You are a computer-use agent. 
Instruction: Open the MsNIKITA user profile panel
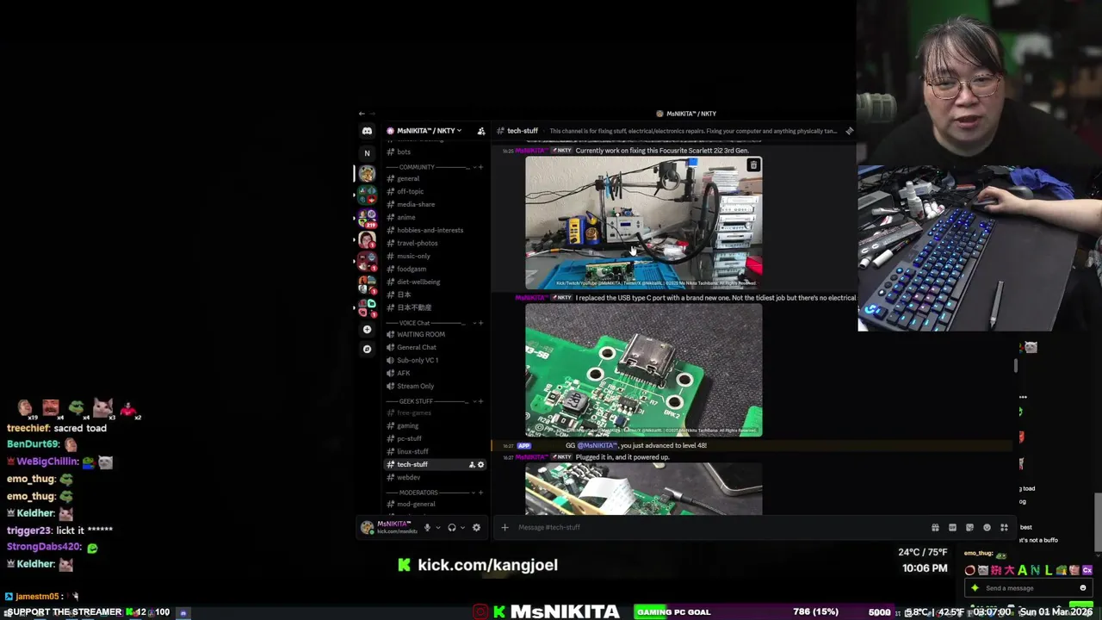[388, 527]
